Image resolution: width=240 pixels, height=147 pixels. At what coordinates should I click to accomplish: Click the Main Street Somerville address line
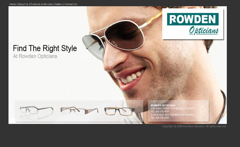tap(172, 109)
